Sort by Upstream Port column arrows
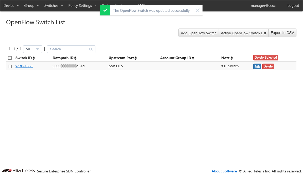Viewport: 303px width, 174px height. tap(136, 58)
